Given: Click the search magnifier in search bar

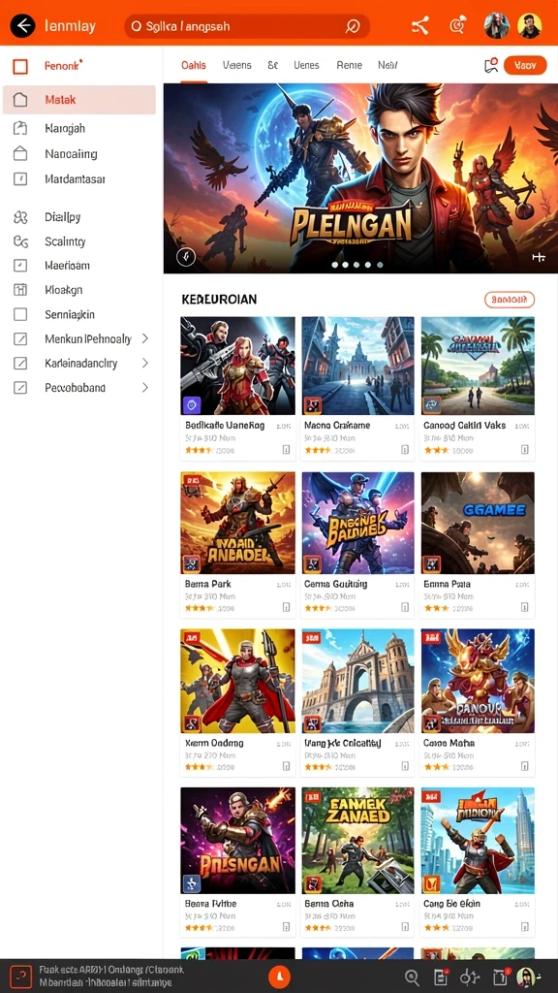Looking at the screenshot, I should [x=352, y=26].
